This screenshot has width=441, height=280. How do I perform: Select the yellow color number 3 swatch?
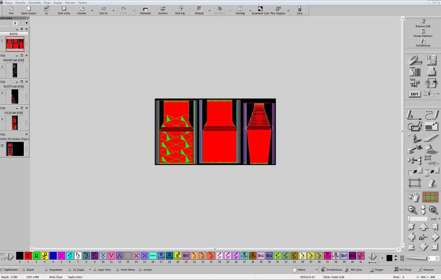click(45, 256)
